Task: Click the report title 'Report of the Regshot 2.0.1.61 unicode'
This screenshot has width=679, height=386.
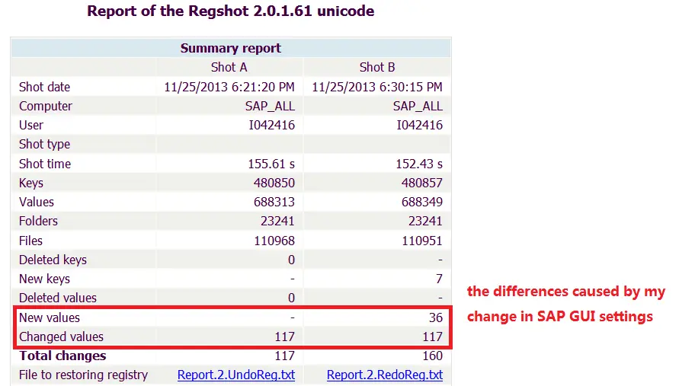Action: pyautogui.click(x=230, y=11)
